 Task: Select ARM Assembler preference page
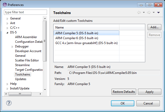tap(26, 37)
